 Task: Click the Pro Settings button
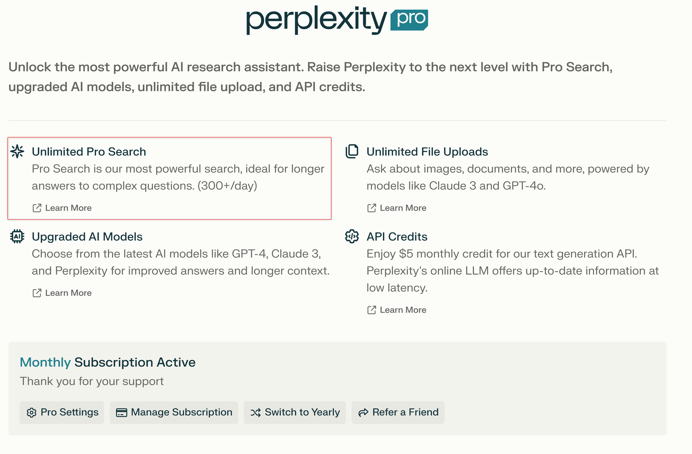tap(62, 413)
